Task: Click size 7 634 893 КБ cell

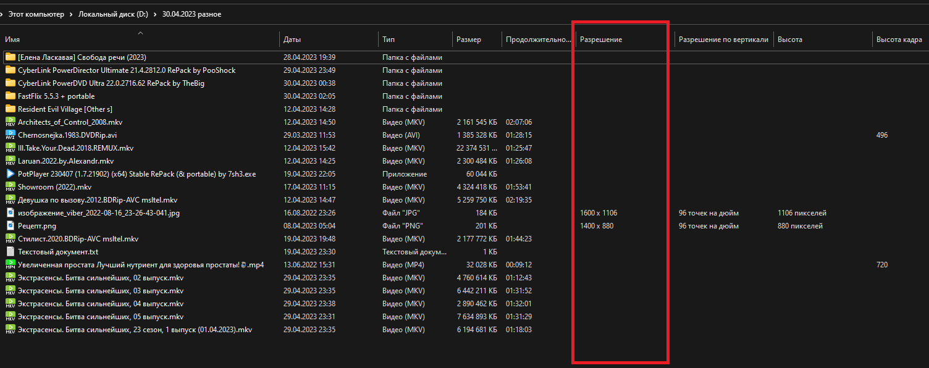Action: 477,316
